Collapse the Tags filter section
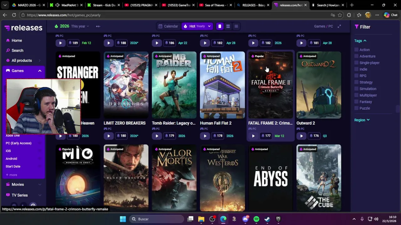This screenshot has height=225, width=401. click(x=360, y=41)
